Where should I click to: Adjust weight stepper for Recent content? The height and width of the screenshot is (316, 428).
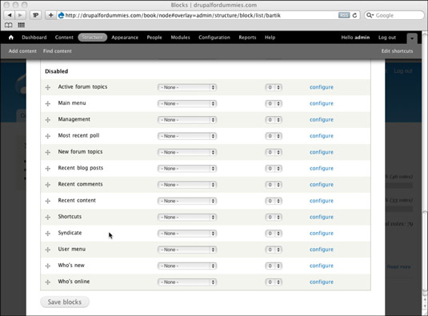click(274, 201)
